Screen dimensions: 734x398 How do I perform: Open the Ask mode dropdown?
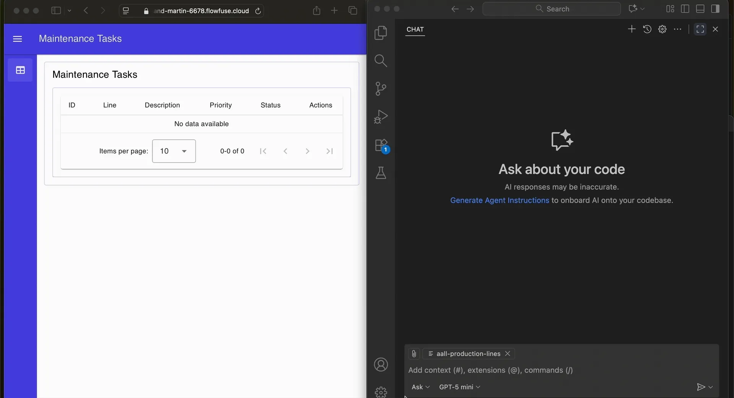pos(421,387)
